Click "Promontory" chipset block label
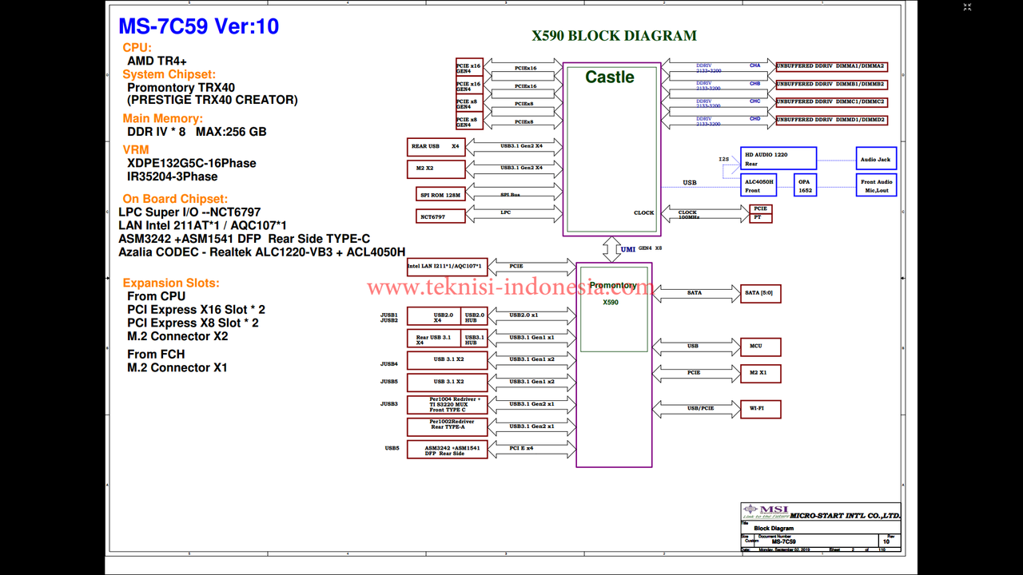 pos(613,286)
